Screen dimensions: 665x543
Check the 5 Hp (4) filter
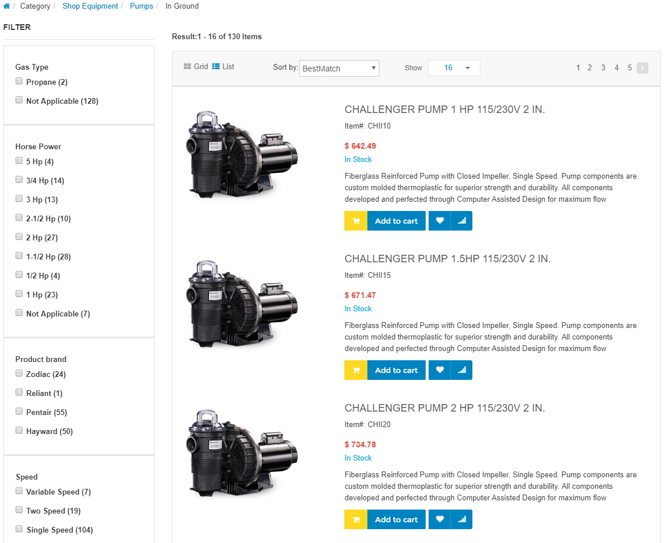pyautogui.click(x=19, y=161)
